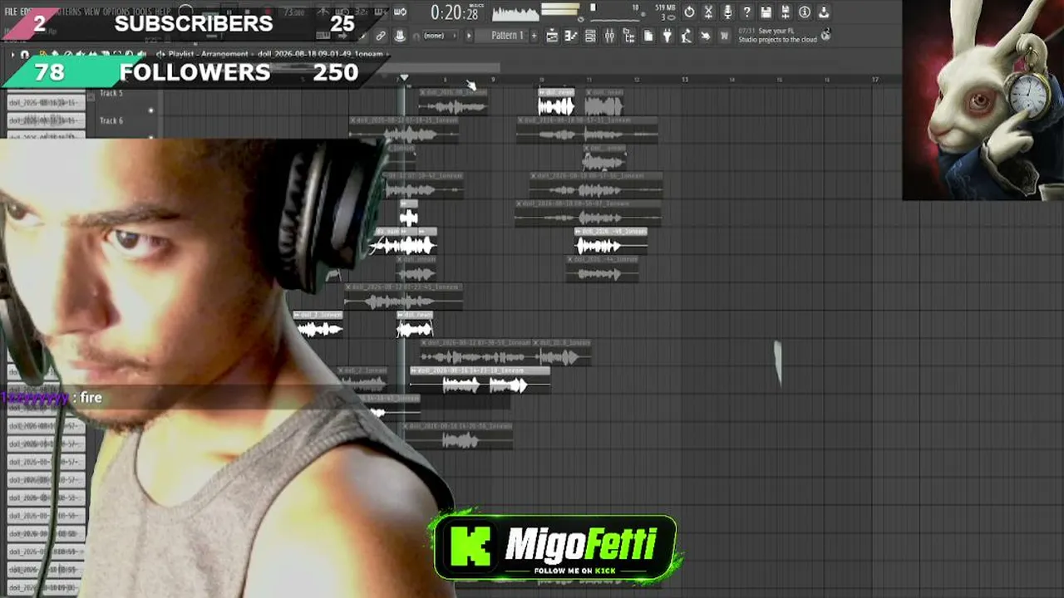The width and height of the screenshot is (1064, 598).
Task: Click the 519 MB memory readout
Action: [665, 8]
